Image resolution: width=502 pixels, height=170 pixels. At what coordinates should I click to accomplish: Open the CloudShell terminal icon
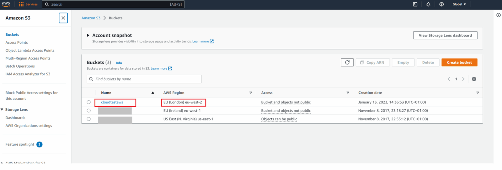pos(415,4)
